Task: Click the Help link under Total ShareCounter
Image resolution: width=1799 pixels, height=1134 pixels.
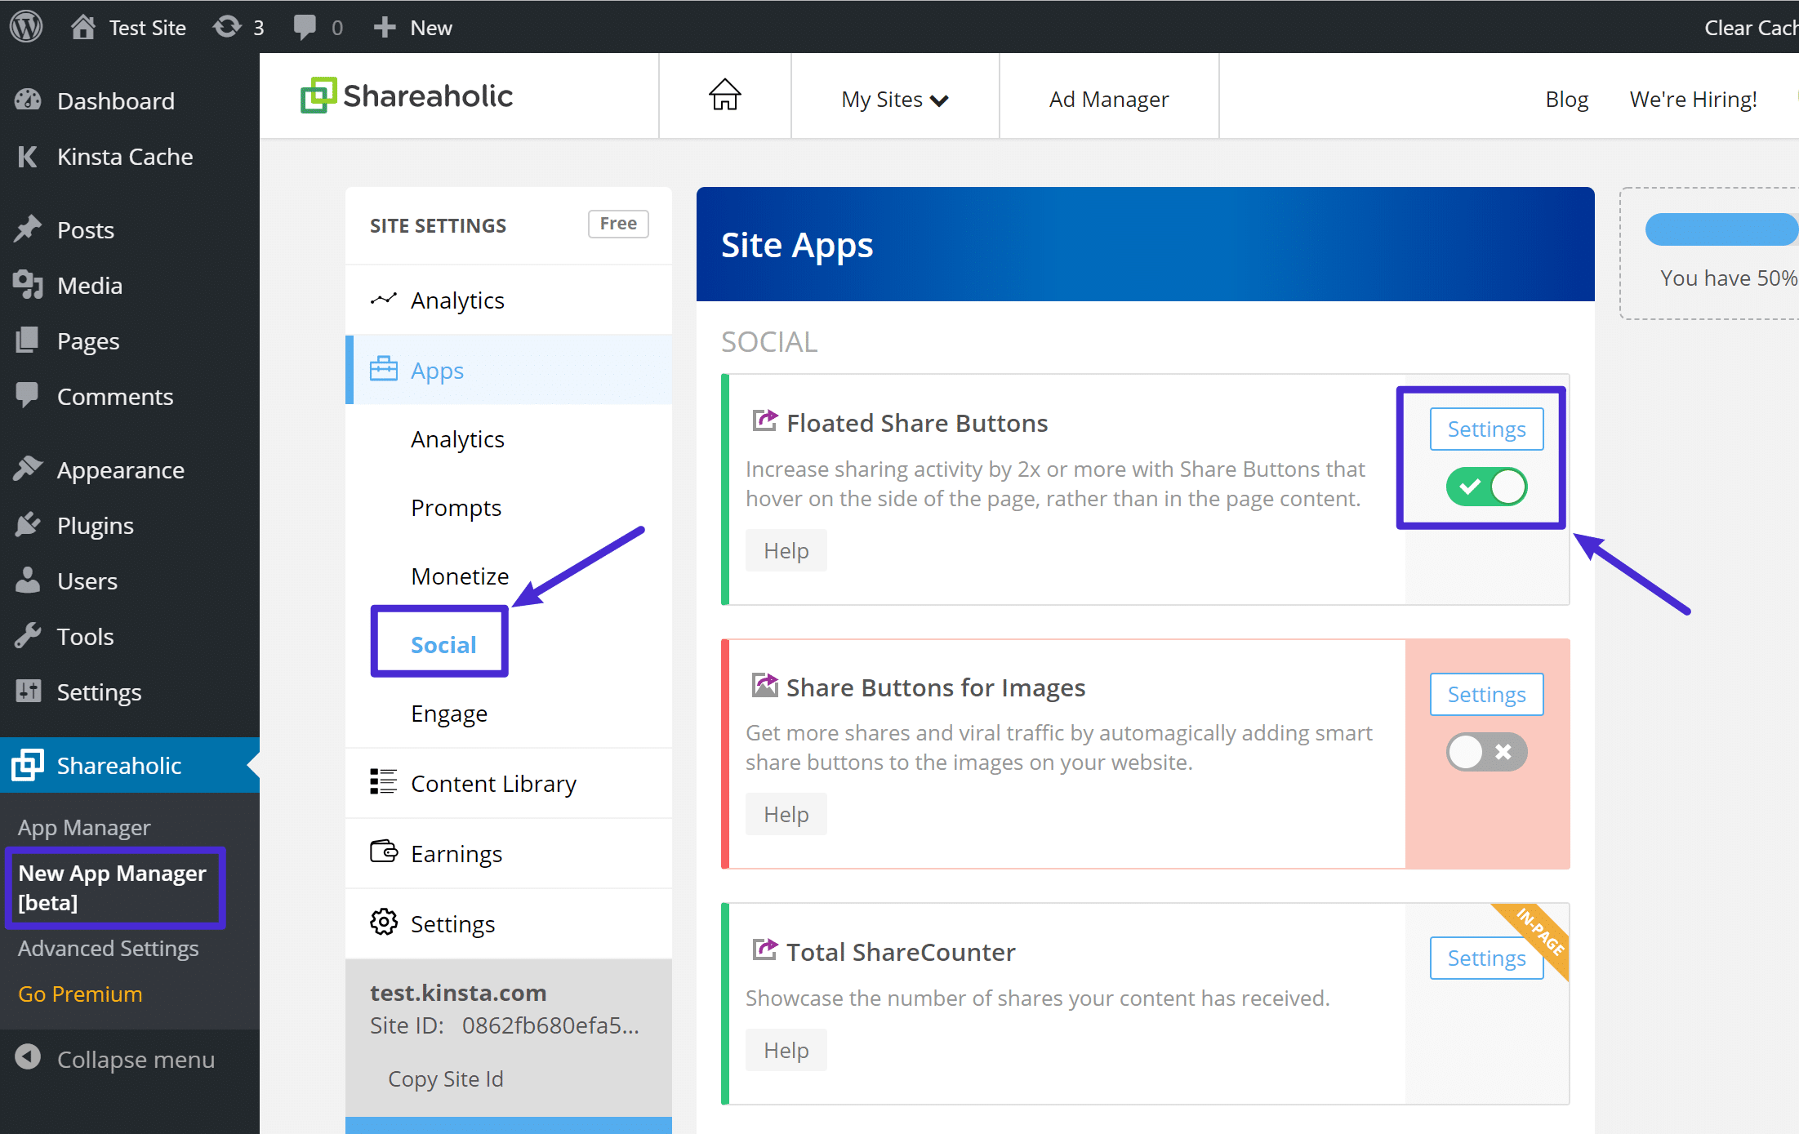Action: [786, 1051]
